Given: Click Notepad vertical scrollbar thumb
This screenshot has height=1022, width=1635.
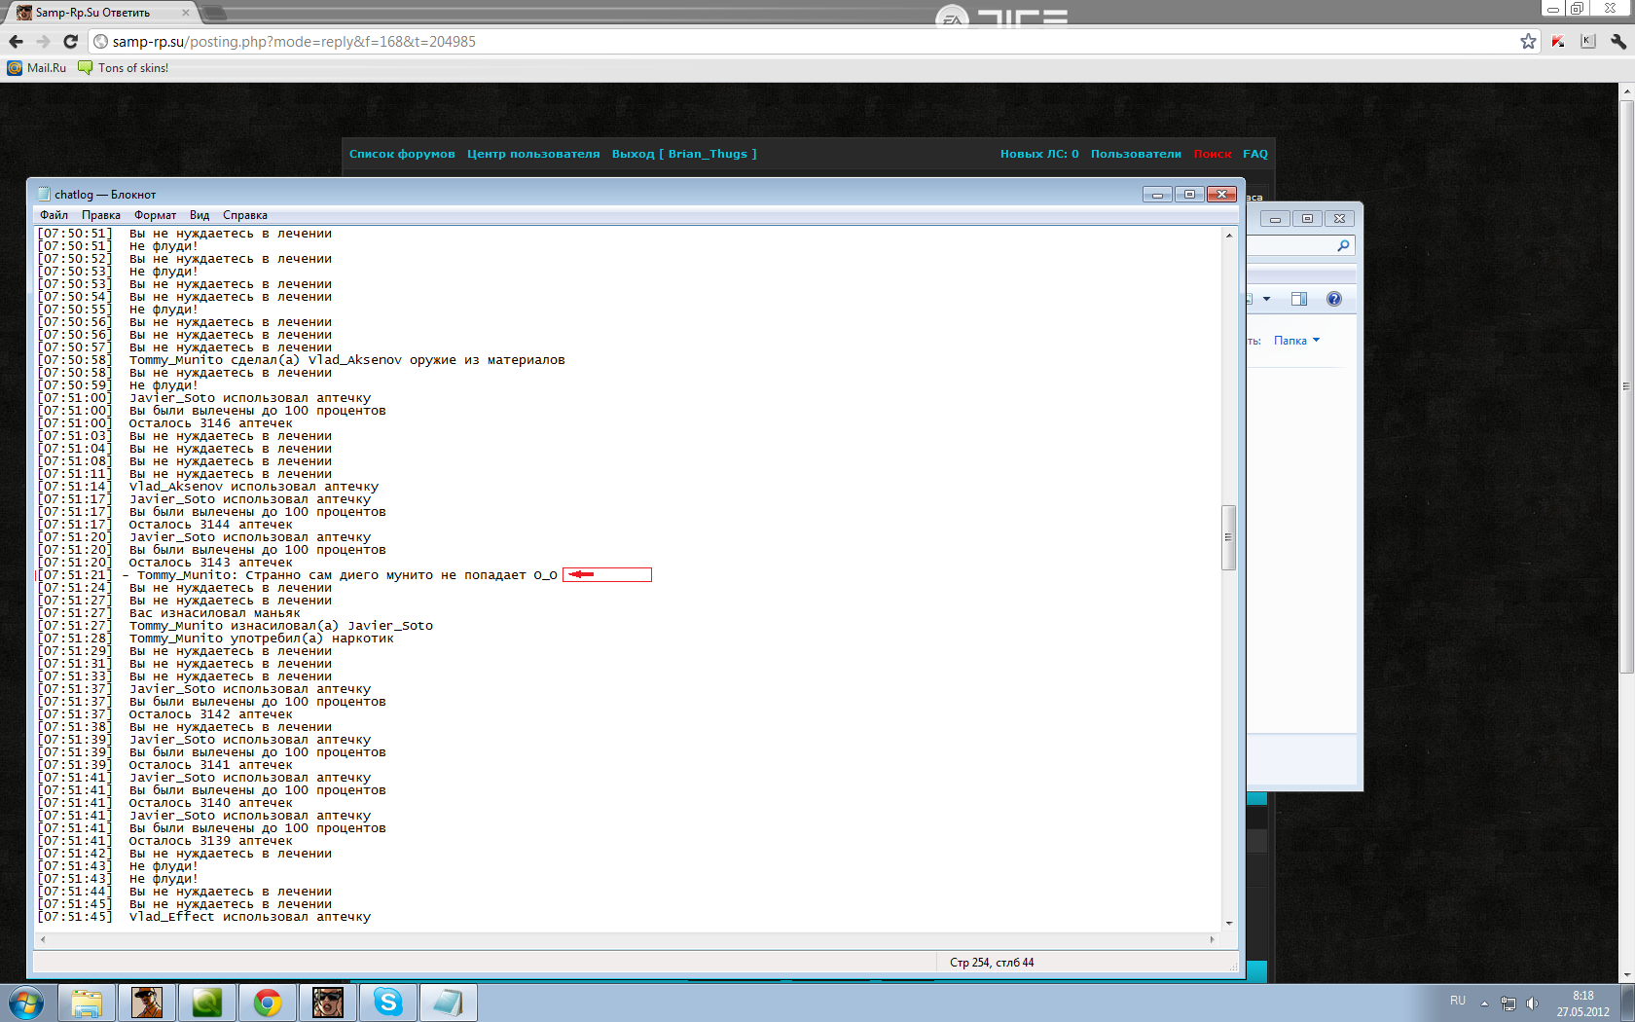Looking at the screenshot, I should click(x=1228, y=537).
